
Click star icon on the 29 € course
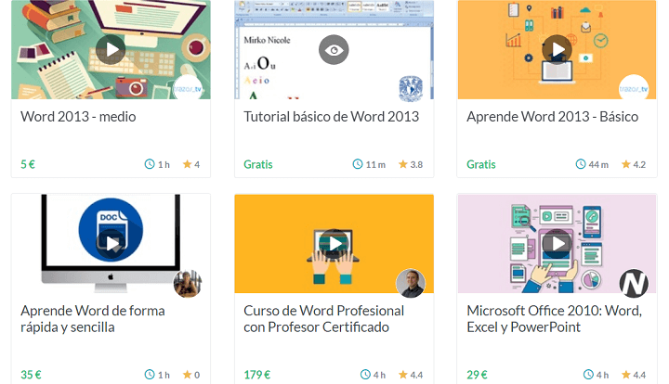pos(626,375)
